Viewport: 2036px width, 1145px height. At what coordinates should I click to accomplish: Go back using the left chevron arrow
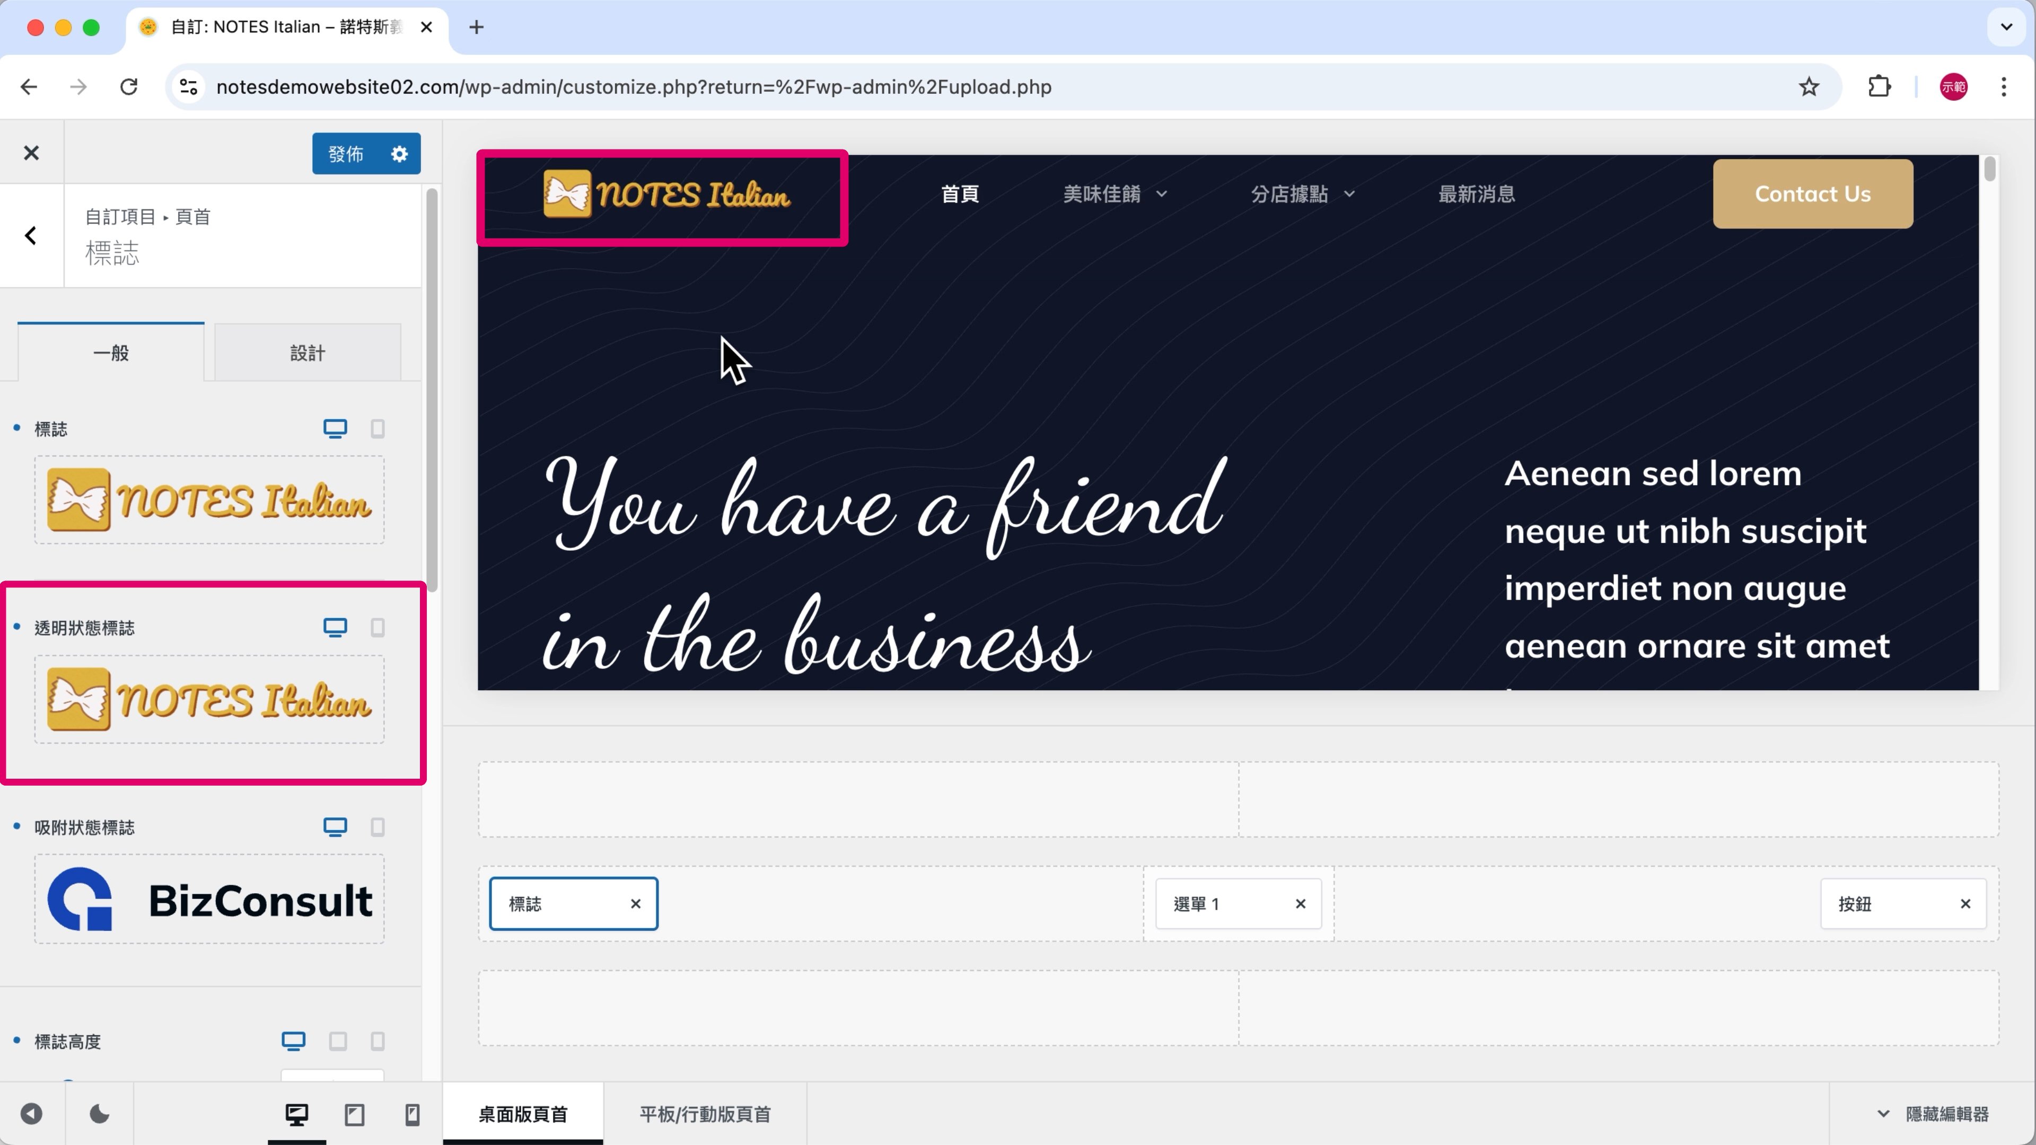coord(31,235)
